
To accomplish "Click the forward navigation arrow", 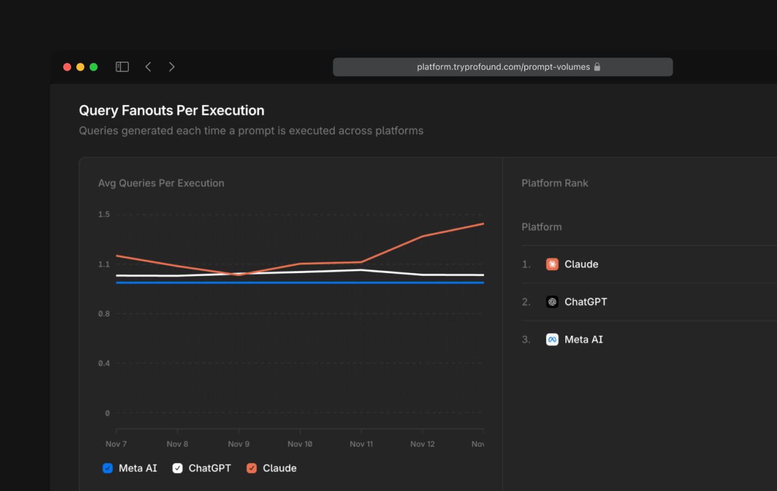I will tap(172, 66).
